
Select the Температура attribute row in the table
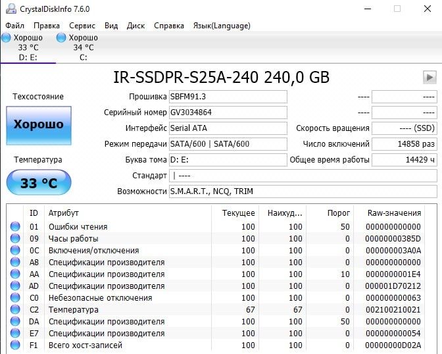(x=216, y=309)
